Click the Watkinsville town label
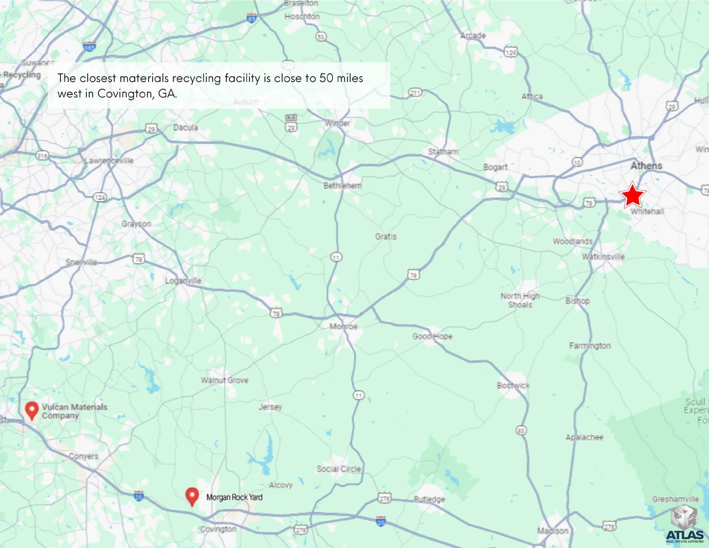This screenshot has width=709, height=548. click(603, 257)
